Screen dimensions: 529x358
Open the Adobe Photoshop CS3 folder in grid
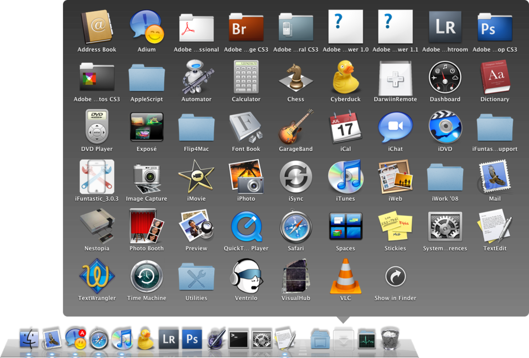tap(495, 27)
